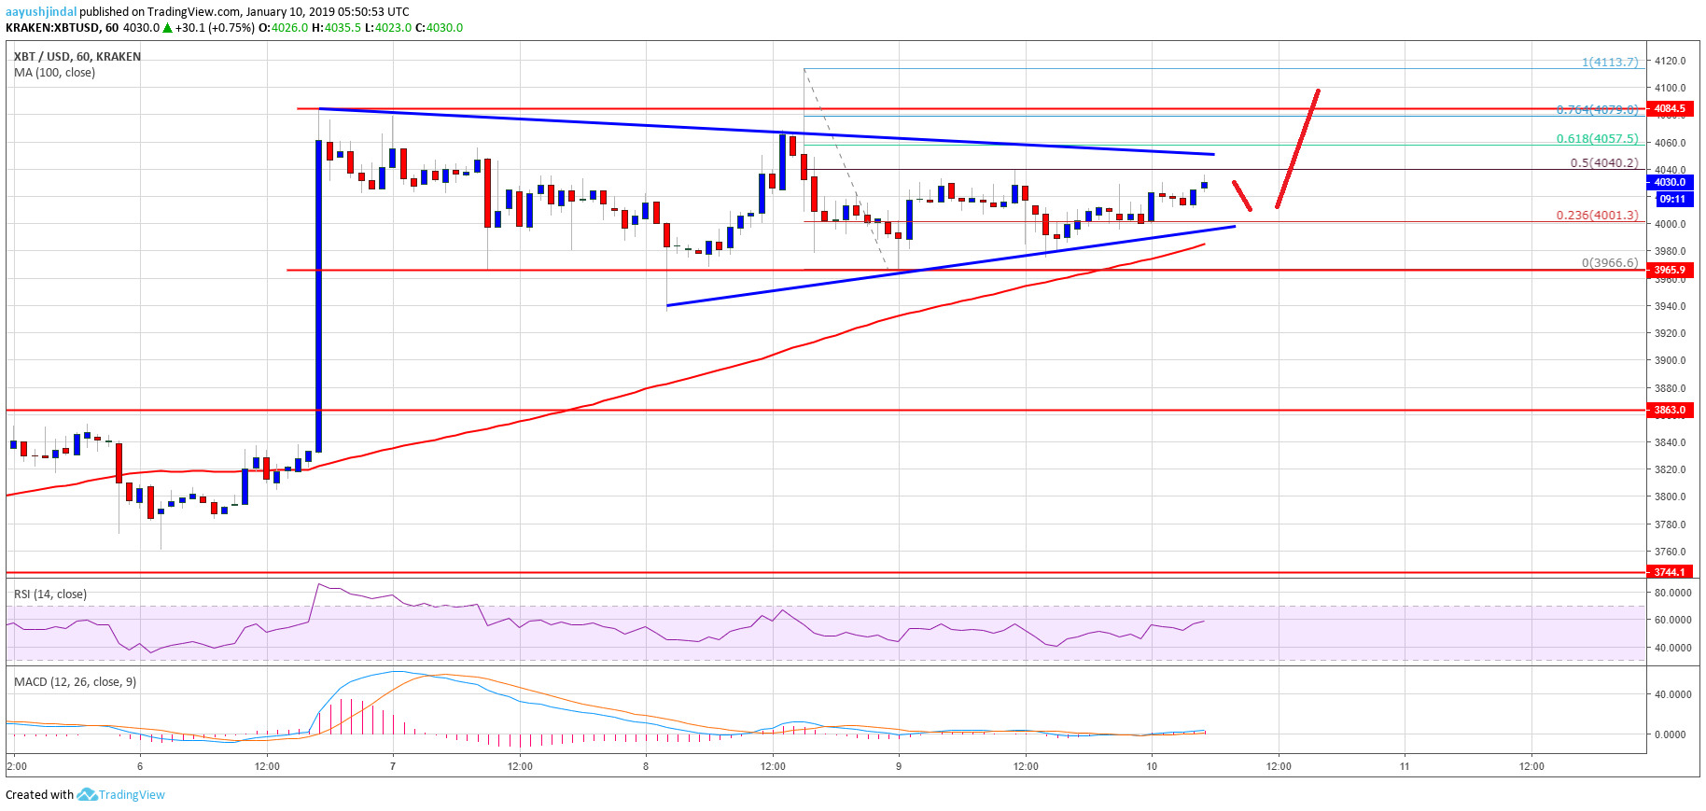Click the 0.618(4057.5) Fibonacci level label

tap(1597, 139)
